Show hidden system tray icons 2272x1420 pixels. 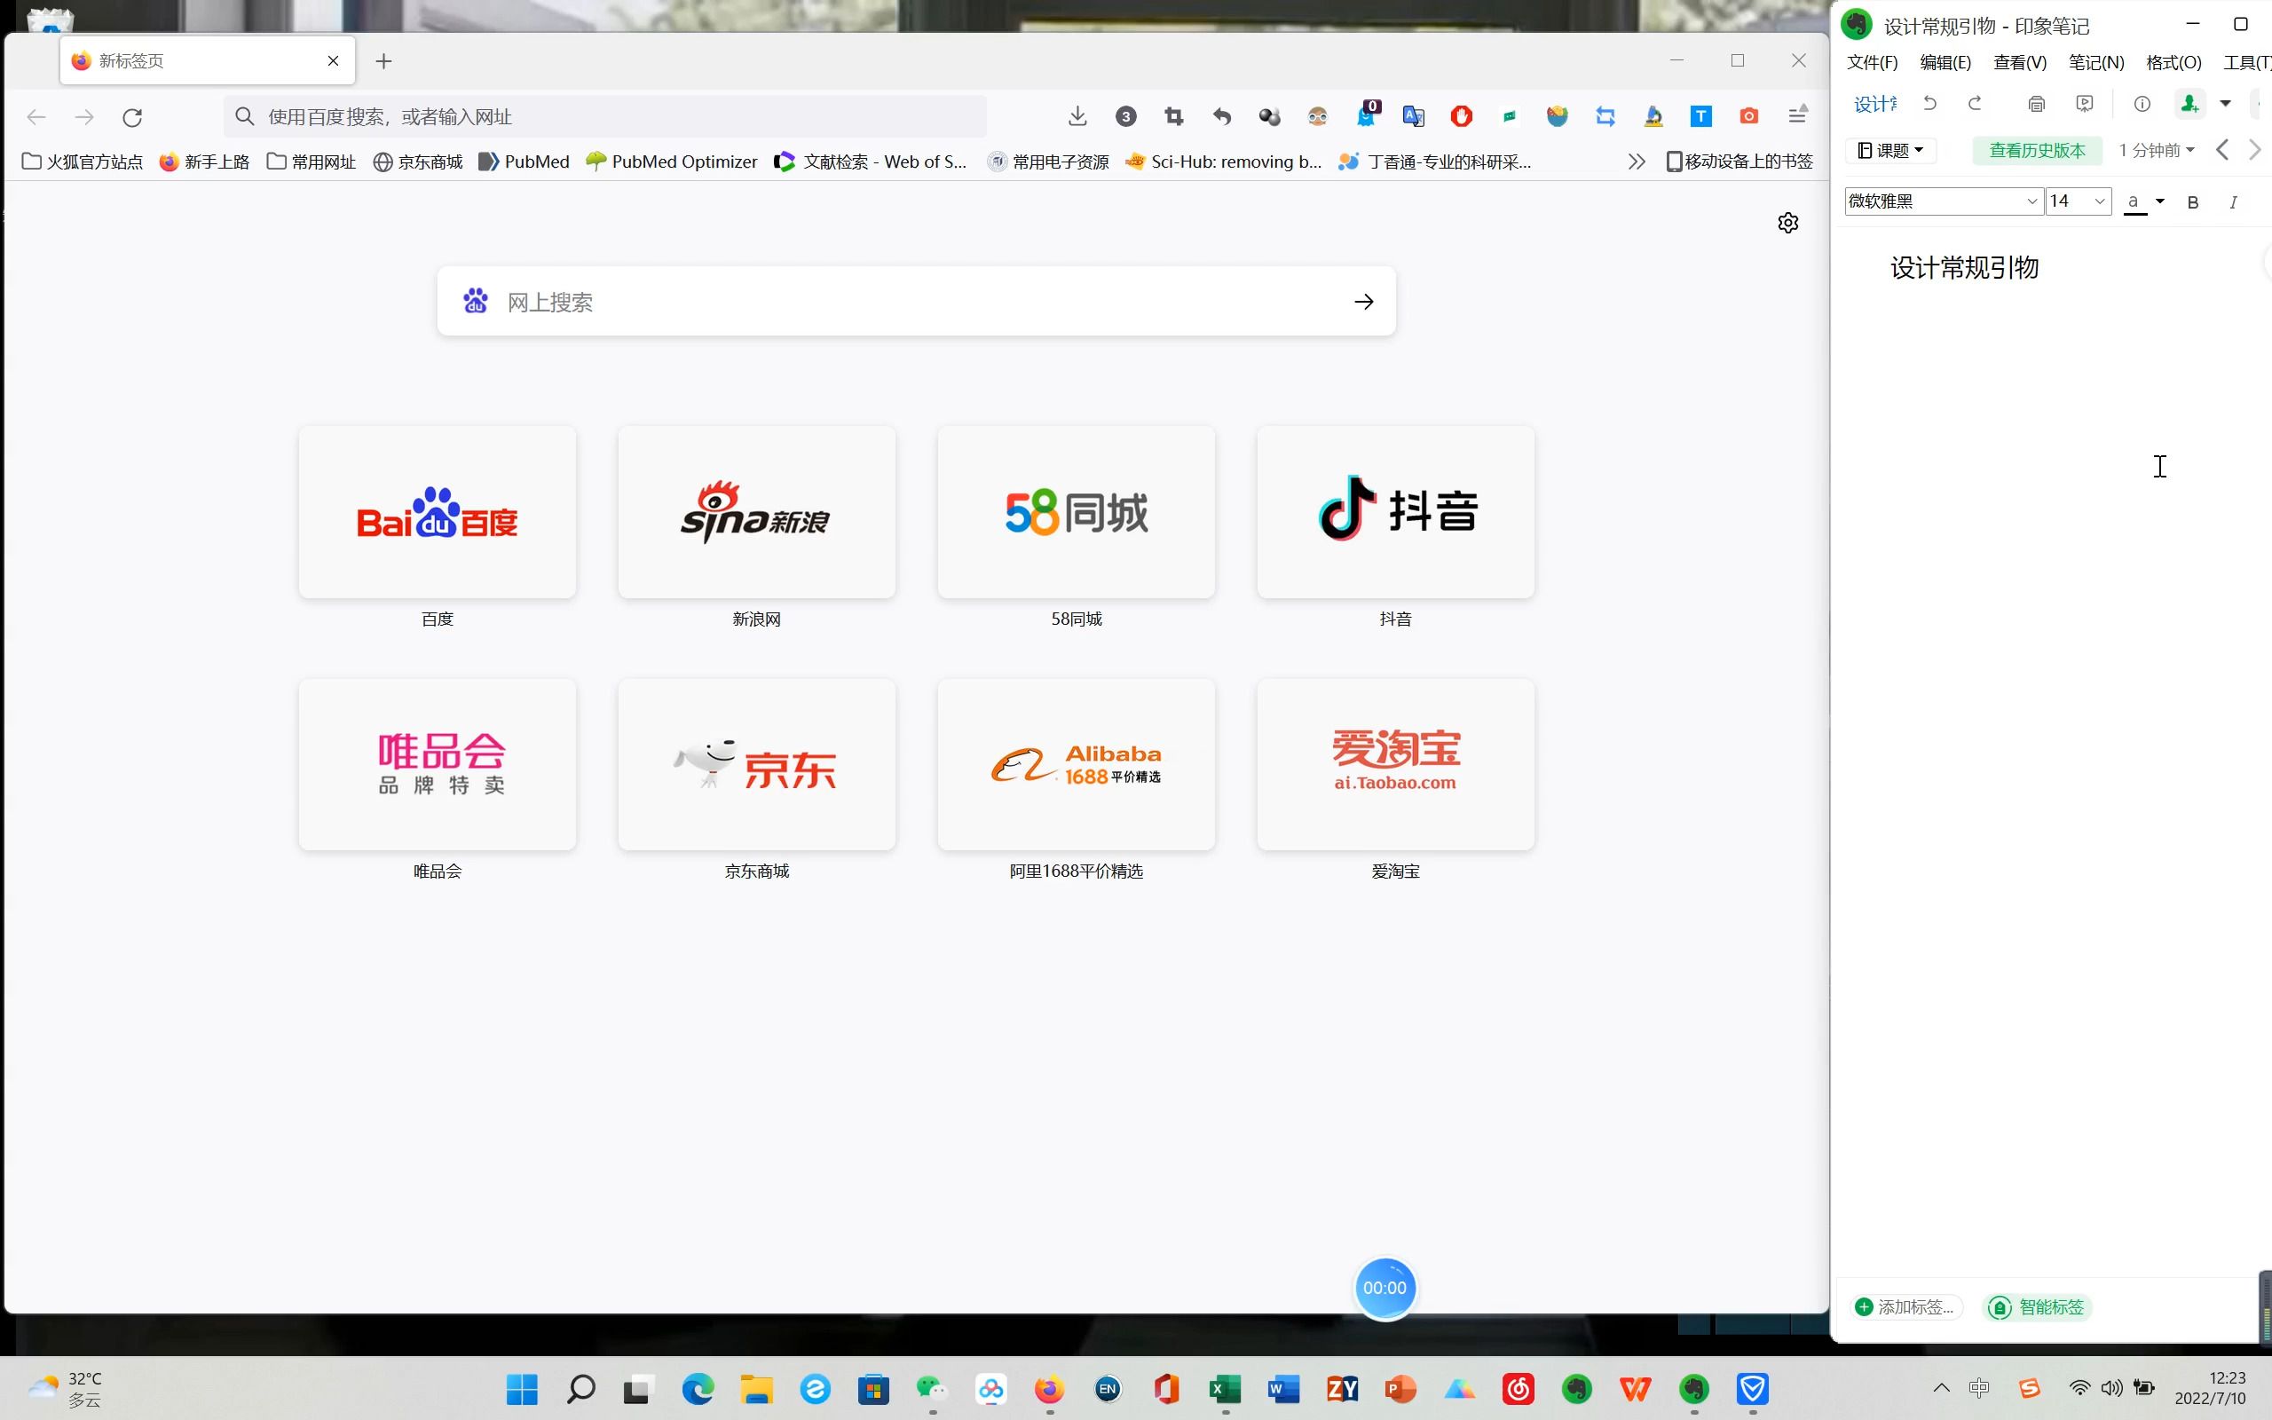click(x=1941, y=1388)
